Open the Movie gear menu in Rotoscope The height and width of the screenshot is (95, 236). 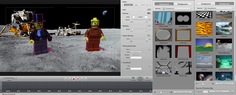pos(150,49)
